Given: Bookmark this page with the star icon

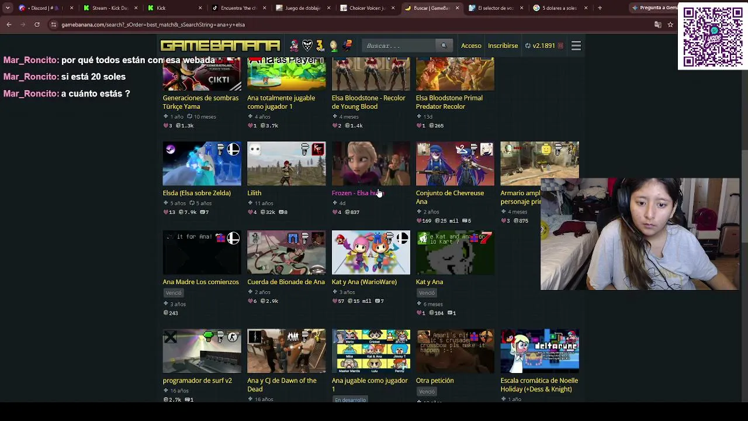Looking at the screenshot, I should tap(670, 25).
